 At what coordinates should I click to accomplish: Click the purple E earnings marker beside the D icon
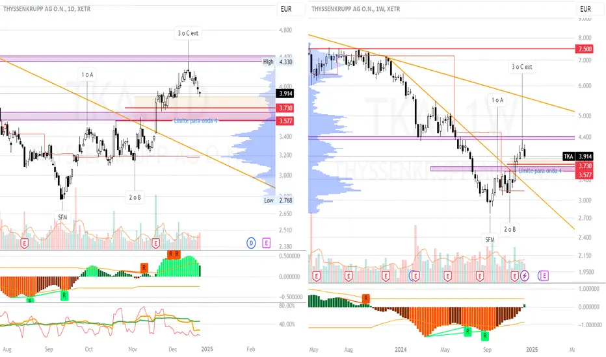tap(267, 243)
